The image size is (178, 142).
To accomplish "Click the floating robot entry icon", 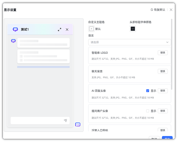I will [x=78, y=124].
